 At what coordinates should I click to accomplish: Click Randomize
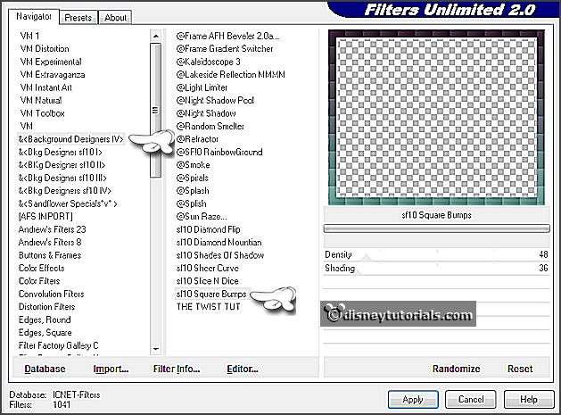456,369
